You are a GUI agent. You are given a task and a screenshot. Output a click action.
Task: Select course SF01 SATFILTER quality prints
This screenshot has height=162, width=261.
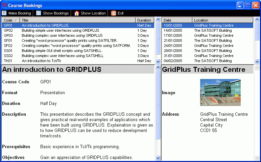[69, 40]
